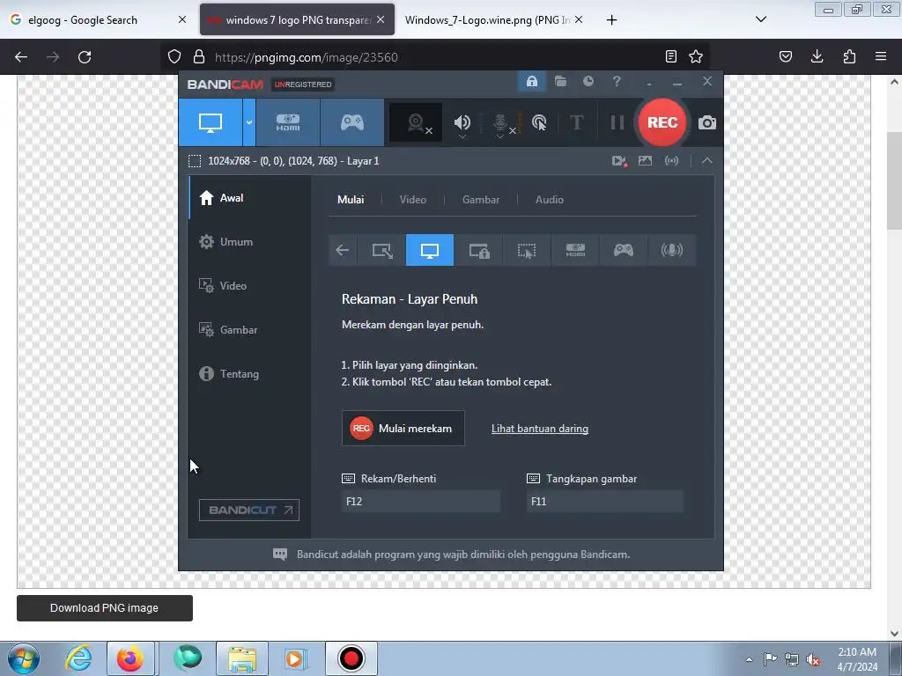Click the Mulai merekam button
Image resolution: width=902 pixels, height=676 pixels.
pos(403,429)
